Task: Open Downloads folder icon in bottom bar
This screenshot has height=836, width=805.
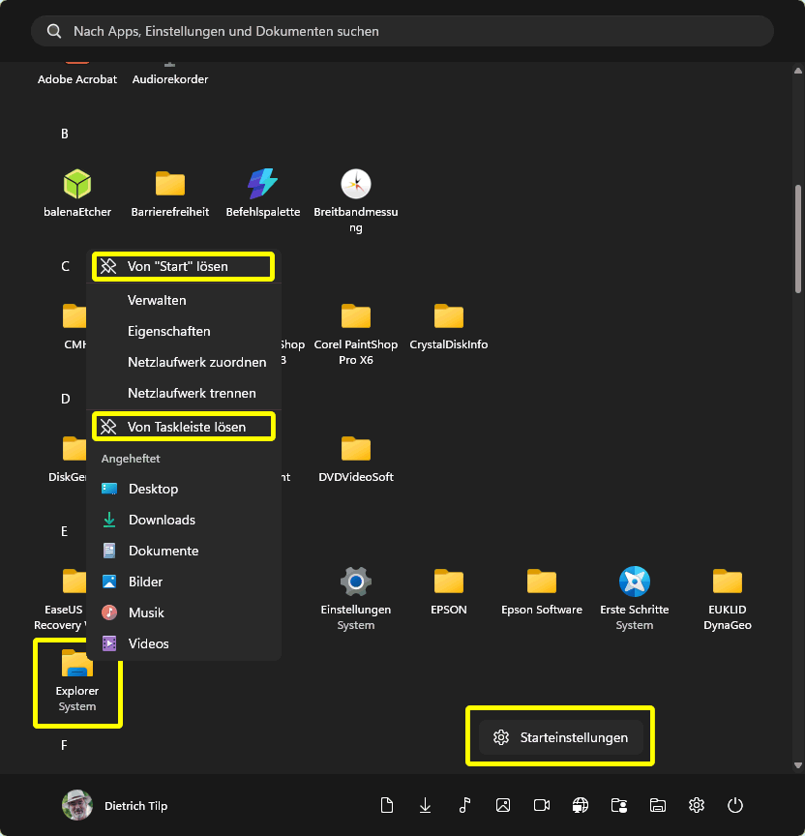Action: [x=426, y=805]
